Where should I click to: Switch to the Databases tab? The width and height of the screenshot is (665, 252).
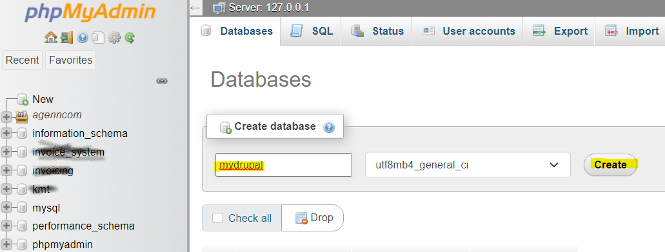(x=238, y=31)
